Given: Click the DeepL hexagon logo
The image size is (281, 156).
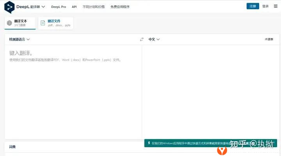Looking at the screenshot, I should [9, 7].
